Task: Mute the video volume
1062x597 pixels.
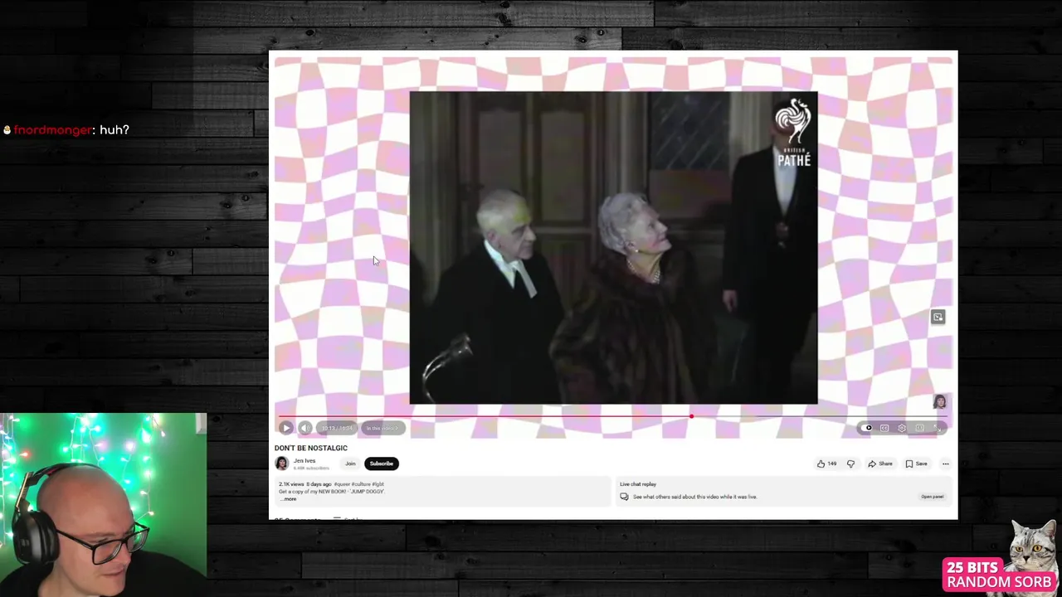Action: tap(304, 428)
